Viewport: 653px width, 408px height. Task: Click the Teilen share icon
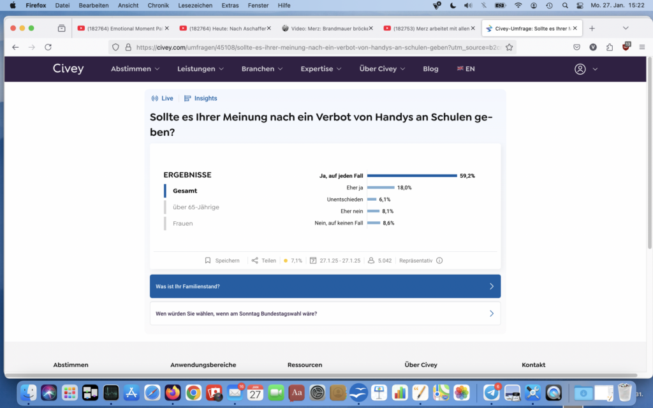tap(255, 261)
